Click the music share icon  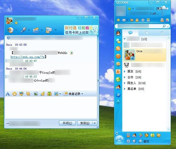click(x=43, y=94)
